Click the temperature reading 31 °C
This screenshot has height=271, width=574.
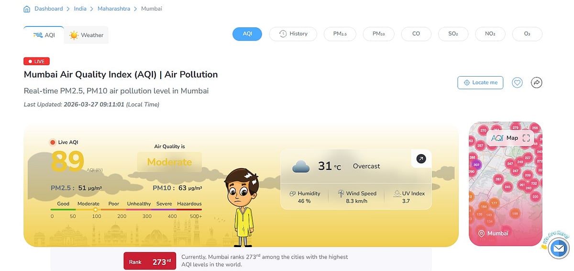click(x=330, y=166)
